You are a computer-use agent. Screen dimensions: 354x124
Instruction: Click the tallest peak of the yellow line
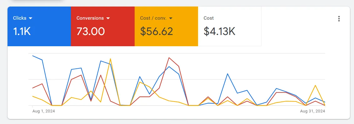point(110,59)
